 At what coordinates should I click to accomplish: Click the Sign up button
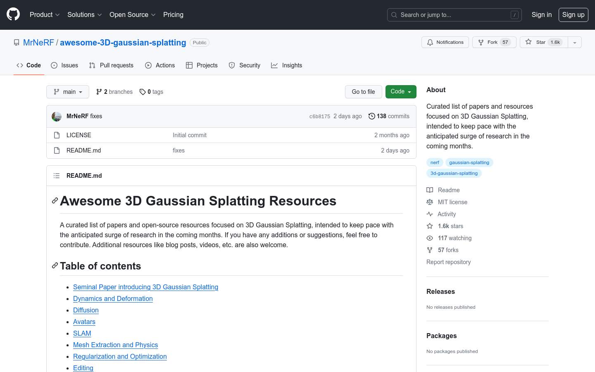(x=573, y=14)
